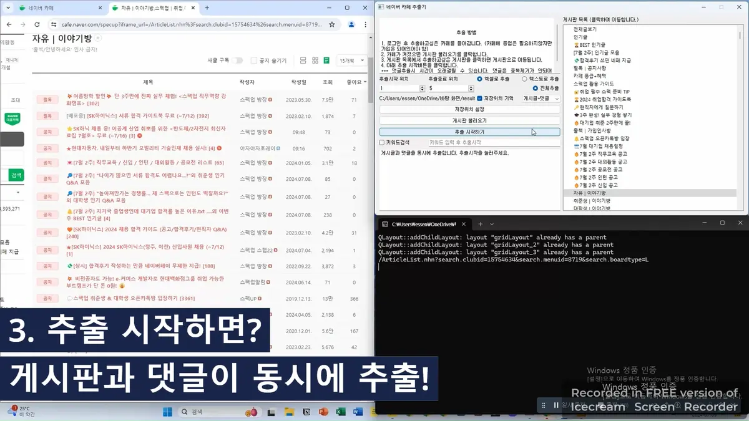Screen dimensions: 749x421
Task: Open new terminal tab plus icon
Action: click(480, 224)
